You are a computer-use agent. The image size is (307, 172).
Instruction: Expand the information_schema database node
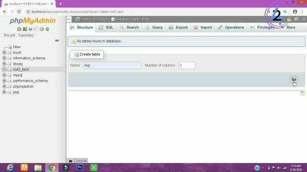[x=4, y=58]
